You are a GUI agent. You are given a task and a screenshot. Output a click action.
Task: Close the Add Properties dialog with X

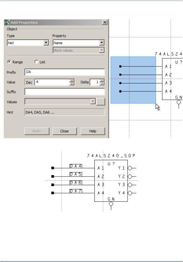point(105,22)
